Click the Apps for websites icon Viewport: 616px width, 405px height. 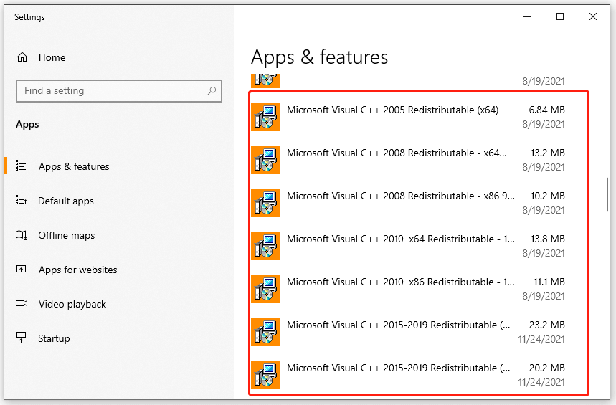click(x=22, y=270)
